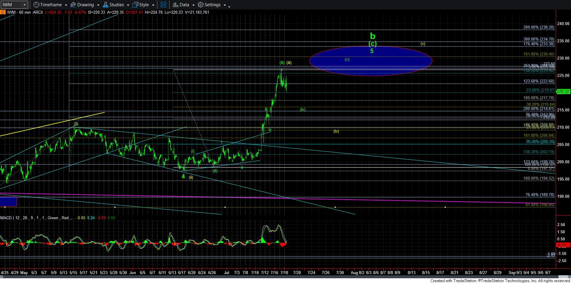Expand the Data dropdown arrow
The height and width of the screenshot is (283, 571).
(193, 5)
